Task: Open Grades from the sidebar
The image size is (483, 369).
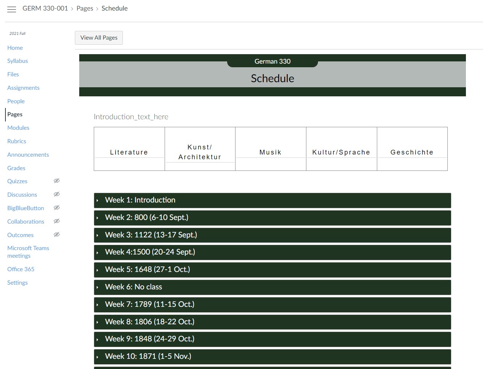Action: coord(16,168)
